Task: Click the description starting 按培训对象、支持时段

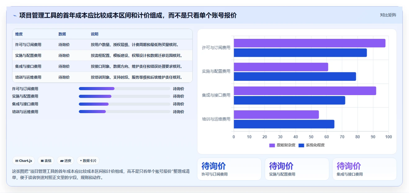Action: pyautogui.click(x=137, y=77)
